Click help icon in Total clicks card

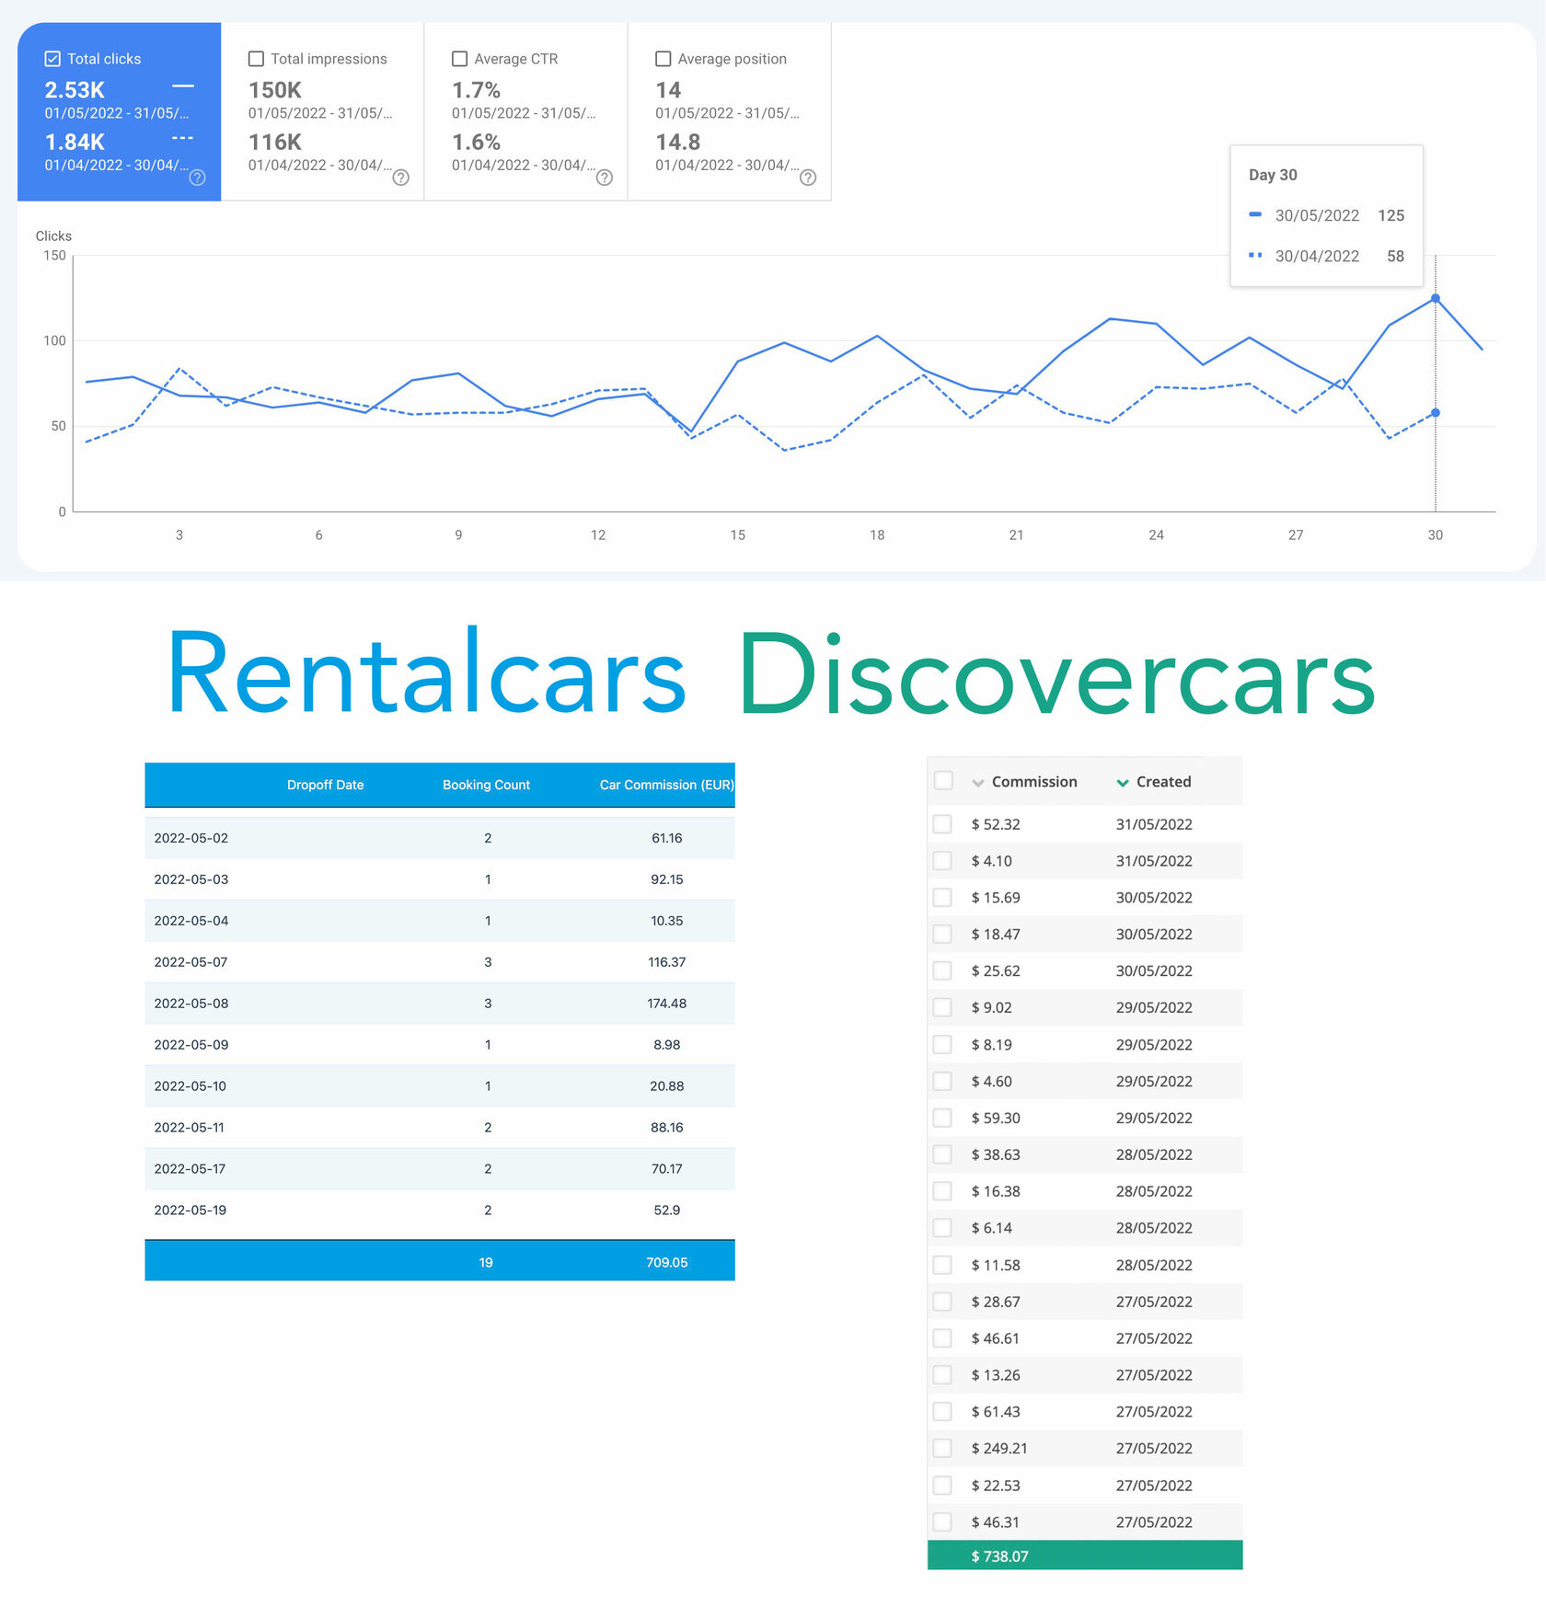pos(197,178)
